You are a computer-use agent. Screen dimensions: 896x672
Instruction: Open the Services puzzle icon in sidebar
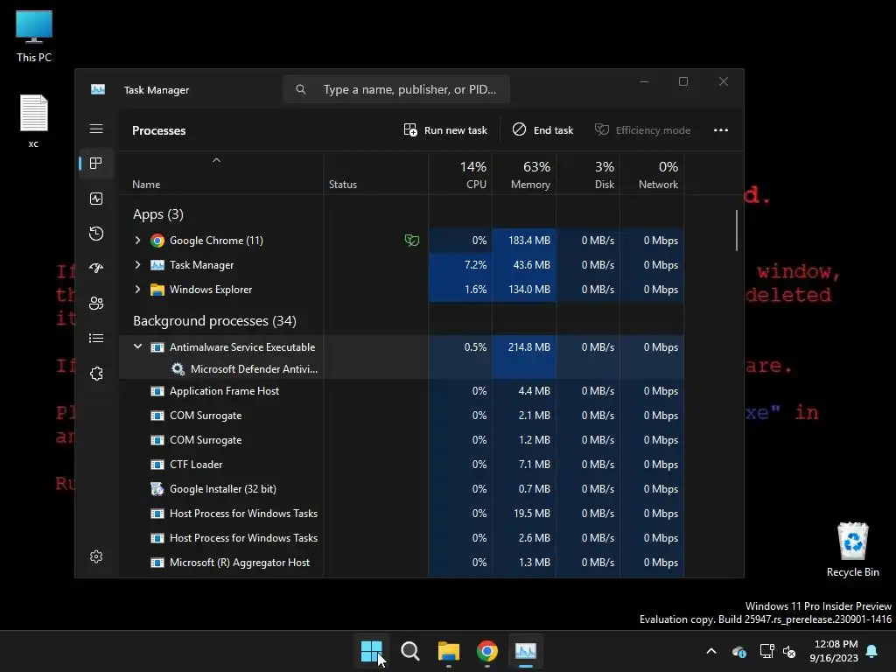(96, 374)
